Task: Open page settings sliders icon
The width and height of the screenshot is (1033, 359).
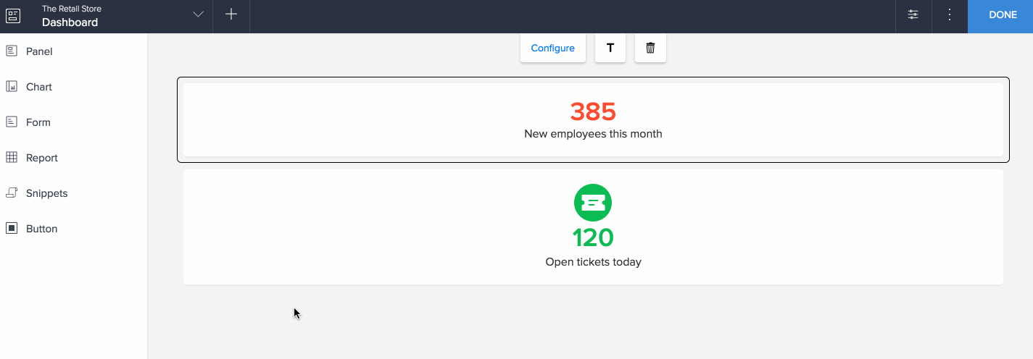Action: pos(913,14)
